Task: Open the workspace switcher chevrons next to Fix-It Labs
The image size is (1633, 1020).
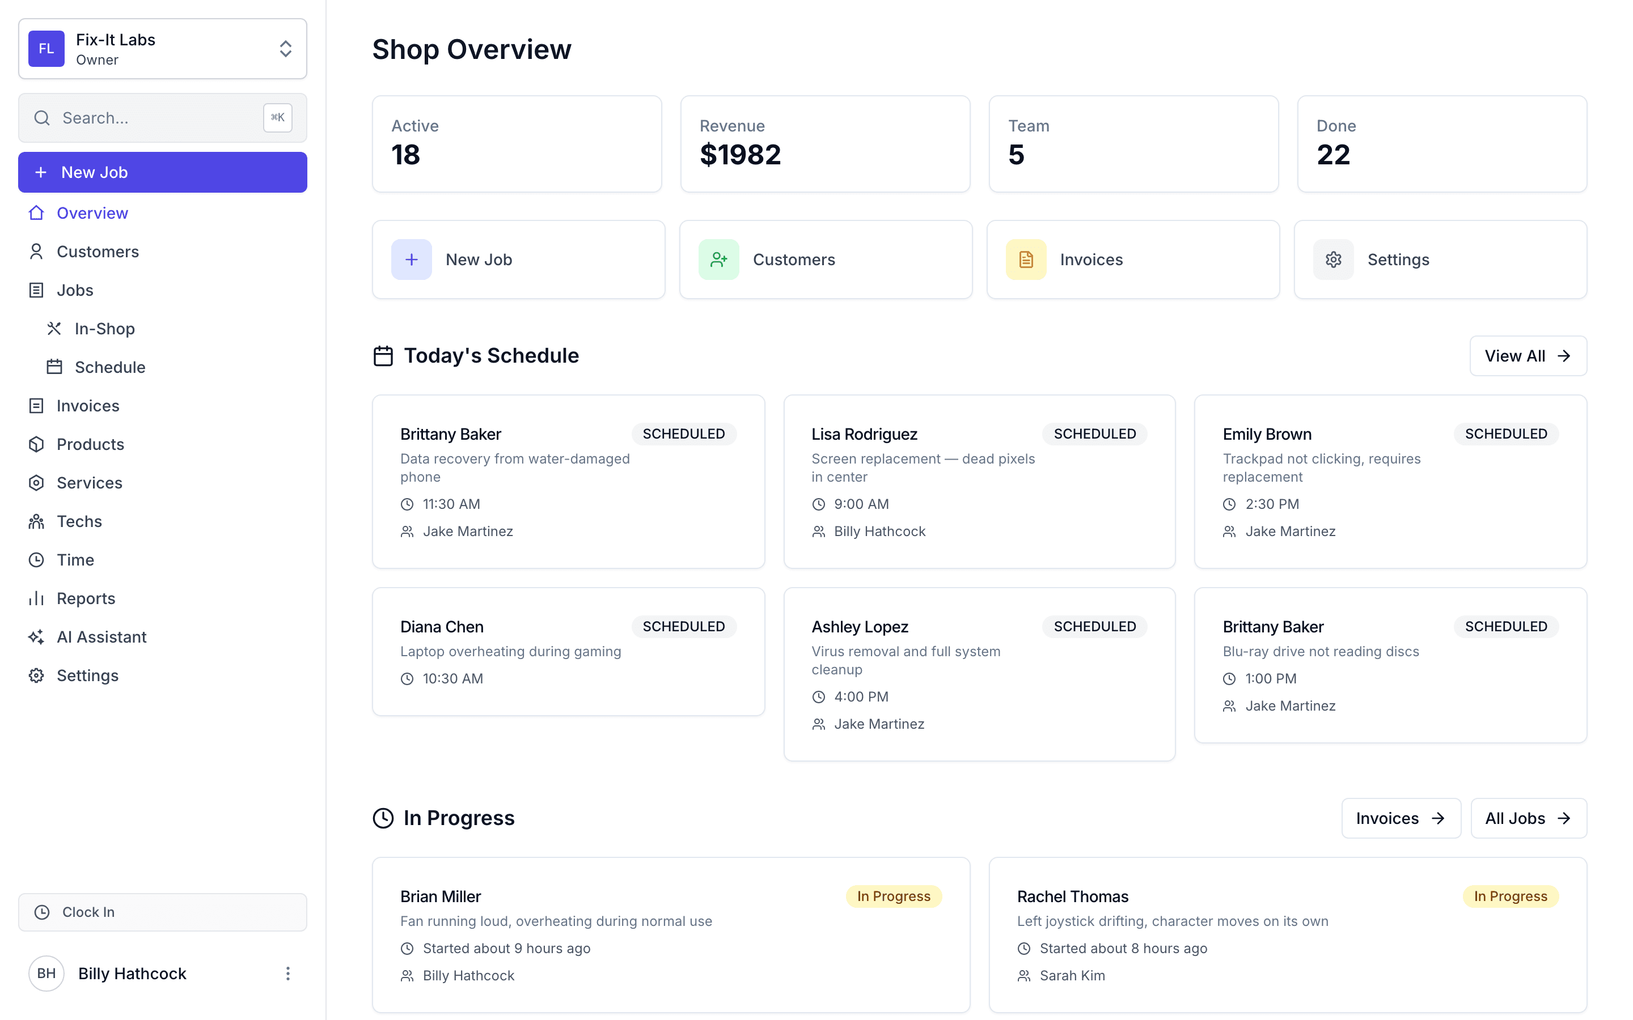Action: (x=285, y=49)
